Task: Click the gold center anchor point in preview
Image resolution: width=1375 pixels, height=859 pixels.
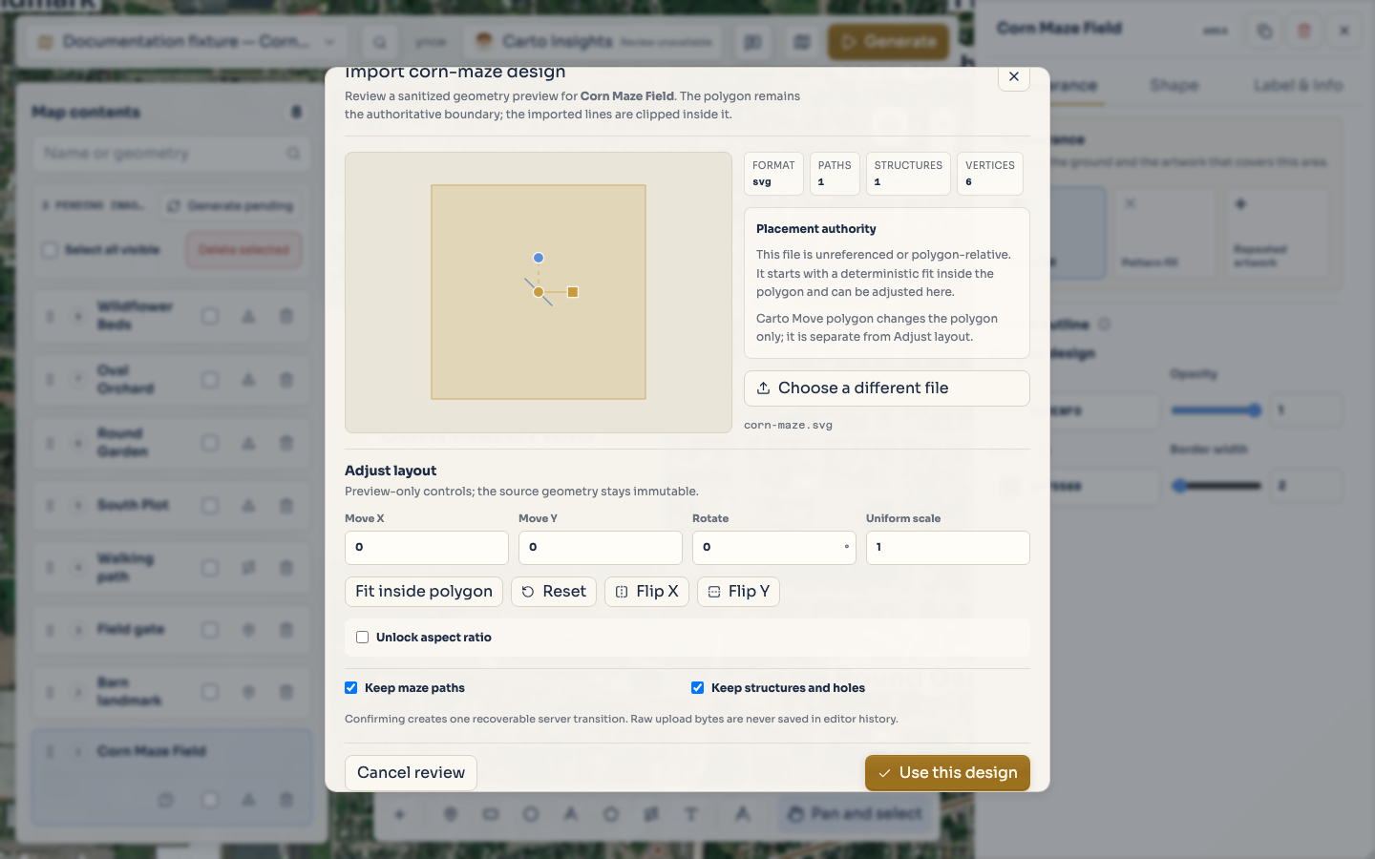Action: coord(539,292)
